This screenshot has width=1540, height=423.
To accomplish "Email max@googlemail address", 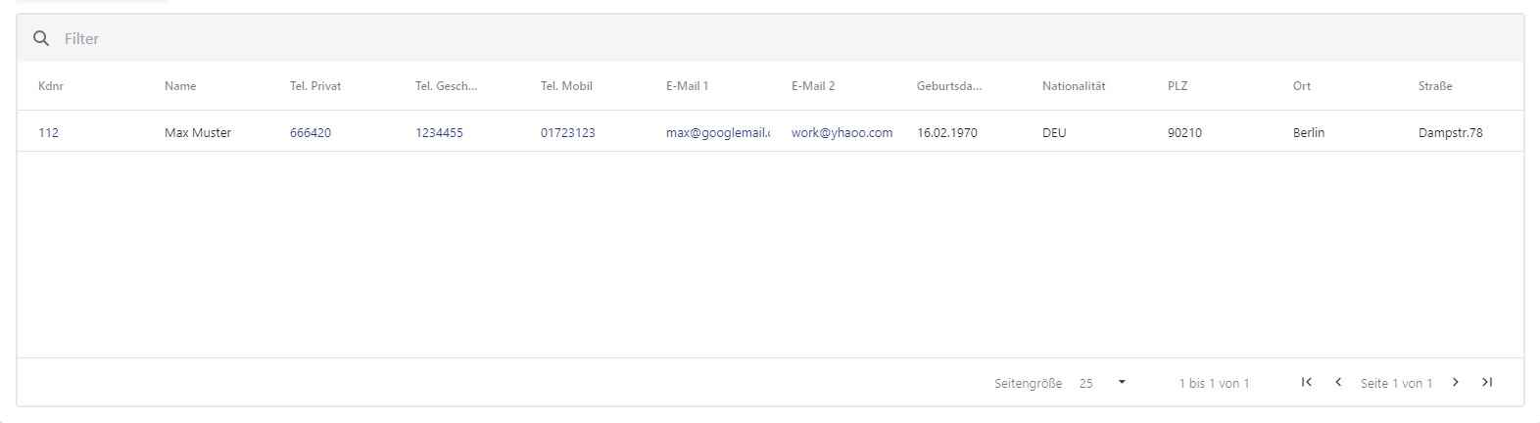I will [x=718, y=132].
